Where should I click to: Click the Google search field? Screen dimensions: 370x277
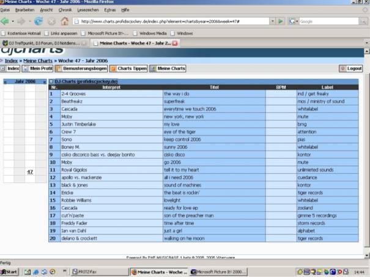[x=328, y=21]
